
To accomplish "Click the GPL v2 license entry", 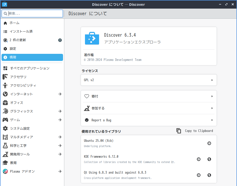I will click(x=149, y=80).
